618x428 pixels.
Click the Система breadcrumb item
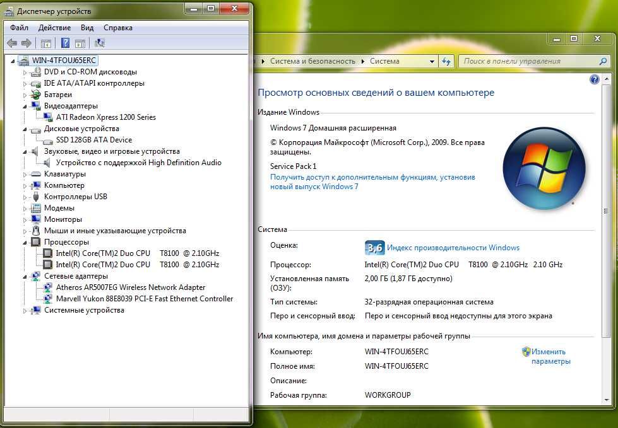(384, 61)
